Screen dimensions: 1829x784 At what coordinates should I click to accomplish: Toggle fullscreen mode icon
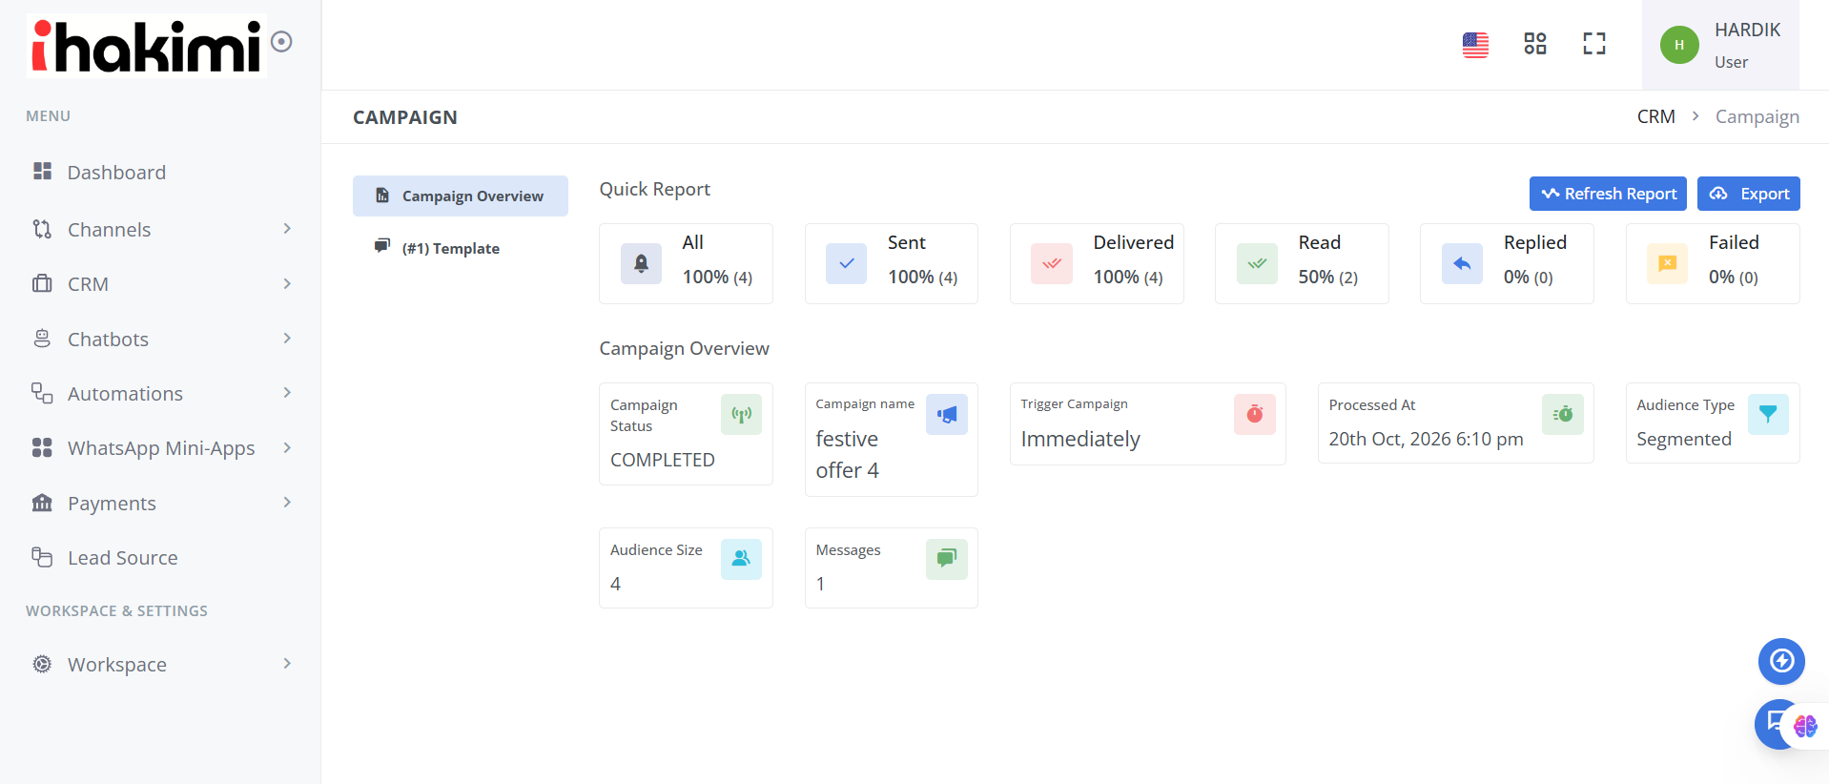(x=1594, y=44)
